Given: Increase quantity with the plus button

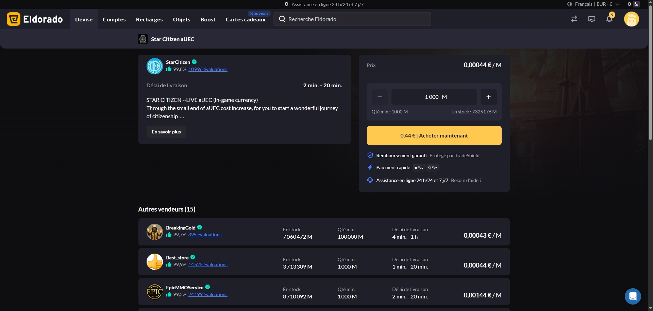Looking at the screenshot, I should point(488,97).
